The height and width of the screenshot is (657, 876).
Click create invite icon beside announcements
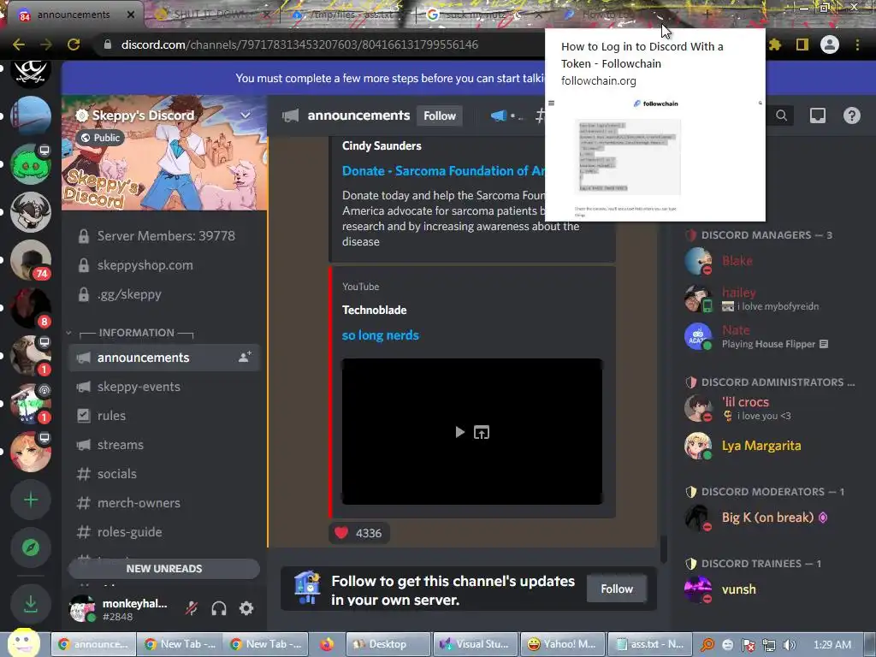coord(245,357)
